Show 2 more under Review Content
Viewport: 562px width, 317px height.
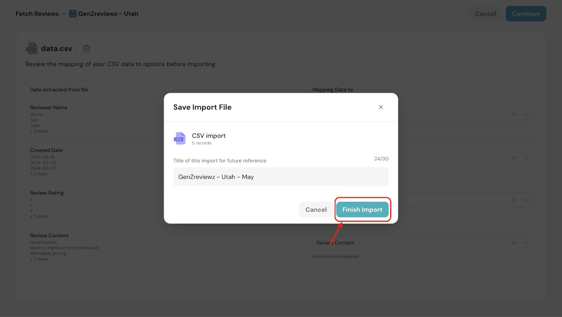(39, 259)
